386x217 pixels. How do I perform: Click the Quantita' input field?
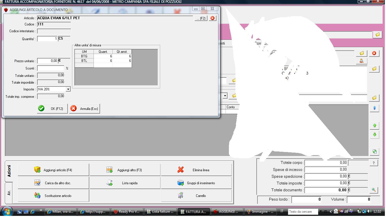47,39
